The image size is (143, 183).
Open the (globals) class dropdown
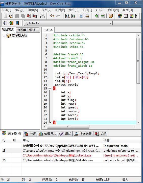110,23
